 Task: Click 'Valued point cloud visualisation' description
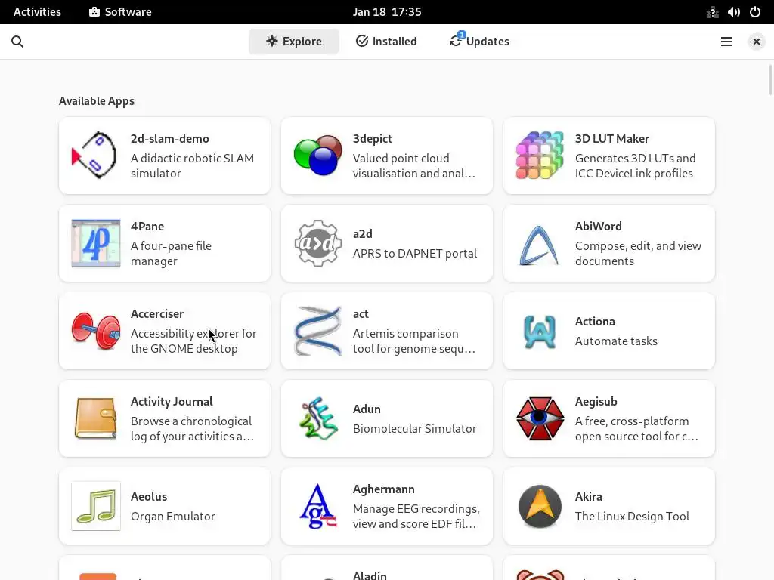(413, 165)
